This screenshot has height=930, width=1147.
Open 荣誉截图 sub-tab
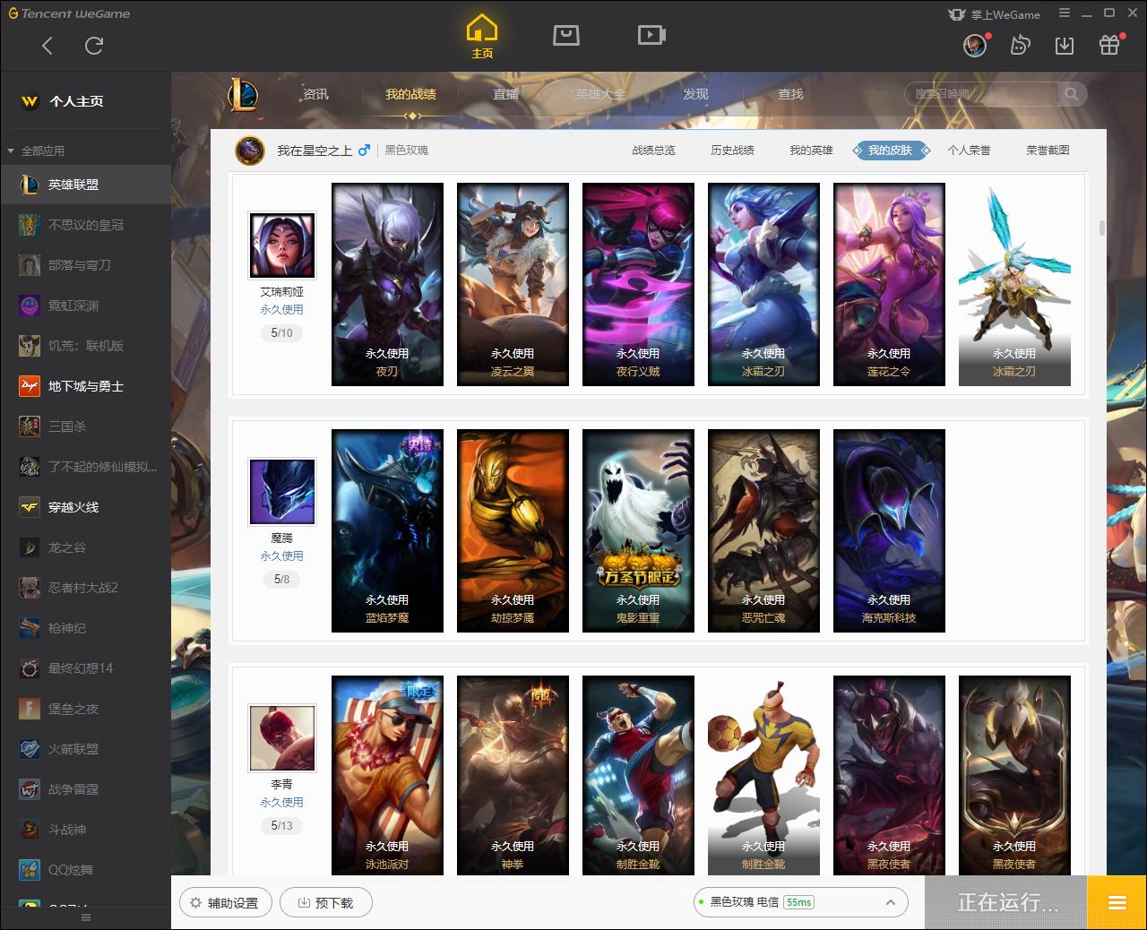click(x=1048, y=151)
